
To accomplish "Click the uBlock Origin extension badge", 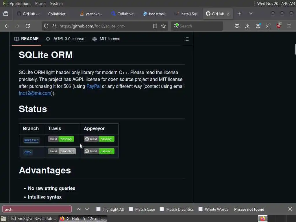I will tap(279, 26).
